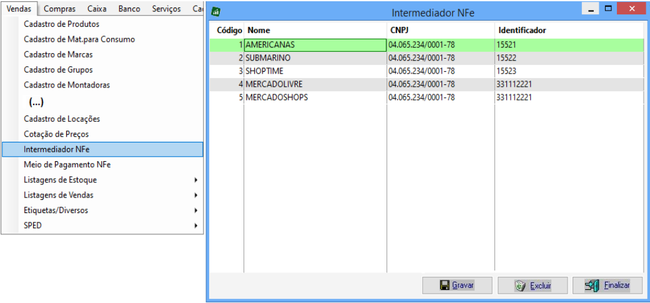The height and width of the screenshot is (303, 650).
Task: Click the CNPJ cell in AMERICANAS row
Action: tap(441, 45)
